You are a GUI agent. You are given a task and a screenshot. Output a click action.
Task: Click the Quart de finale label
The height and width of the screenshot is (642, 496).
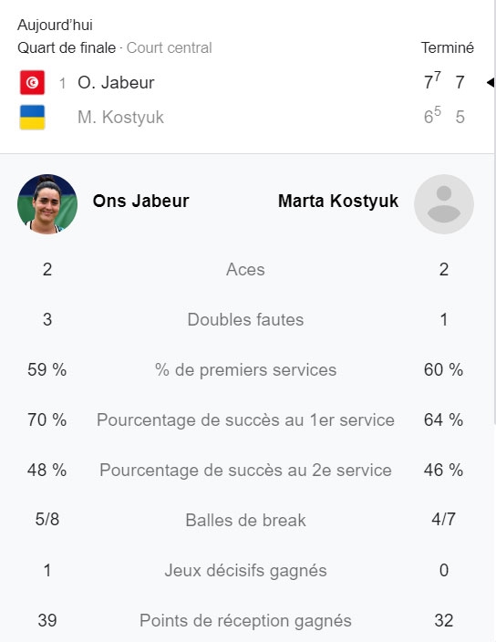click(67, 48)
